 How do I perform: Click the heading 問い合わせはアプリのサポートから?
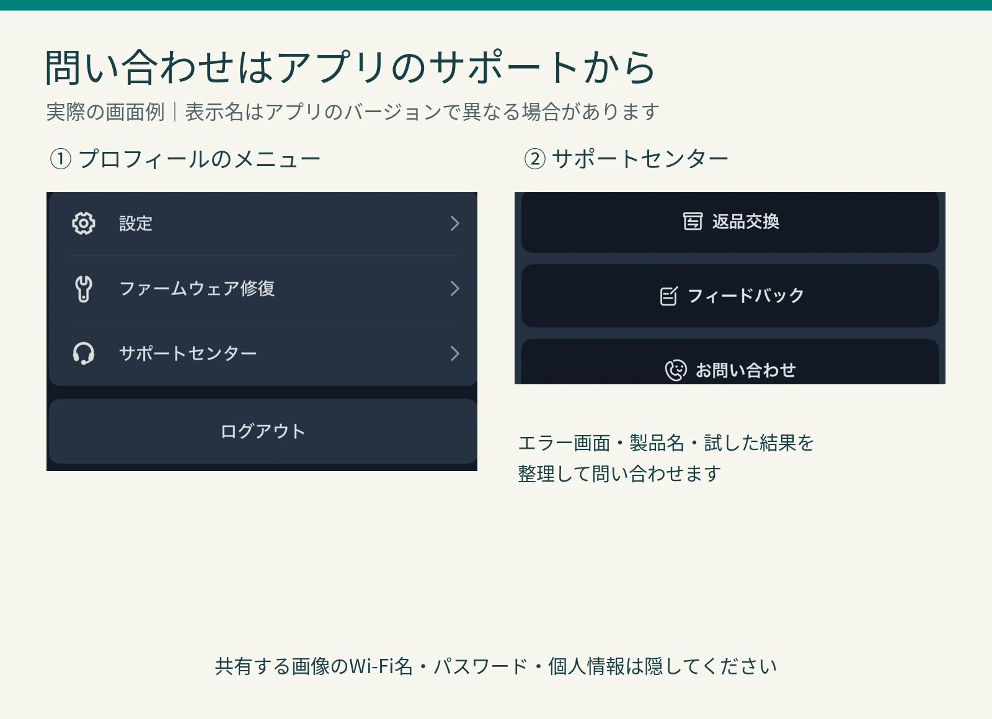coord(350,67)
